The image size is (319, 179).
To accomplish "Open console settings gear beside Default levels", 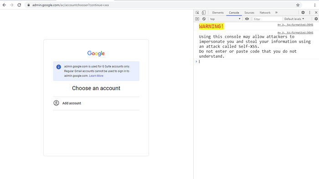I will pos(316,19).
